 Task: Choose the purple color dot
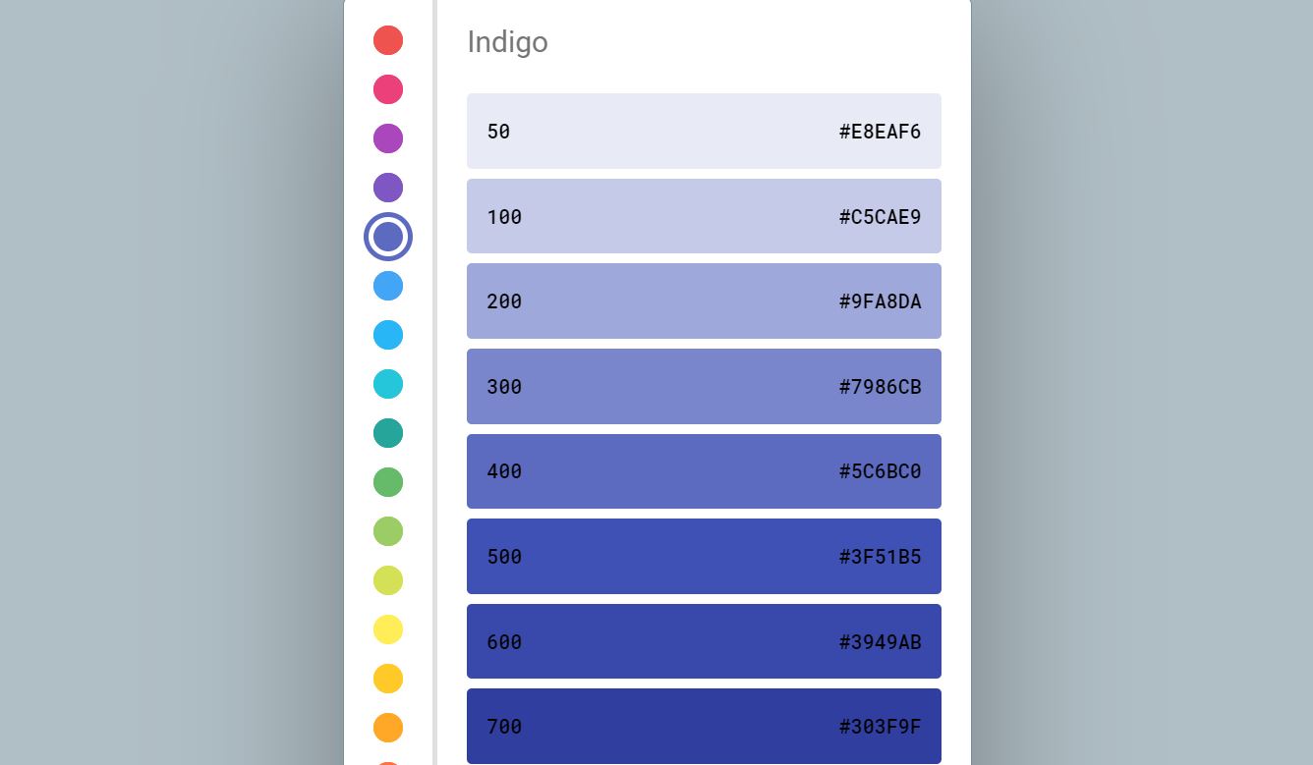(388, 138)
